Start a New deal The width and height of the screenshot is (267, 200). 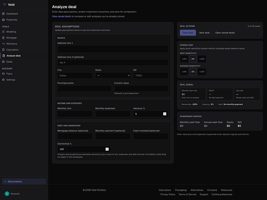(205, 33)
